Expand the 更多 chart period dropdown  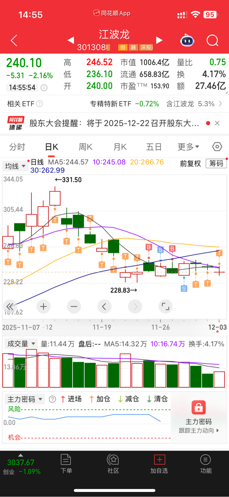click(x=188, y=147)
